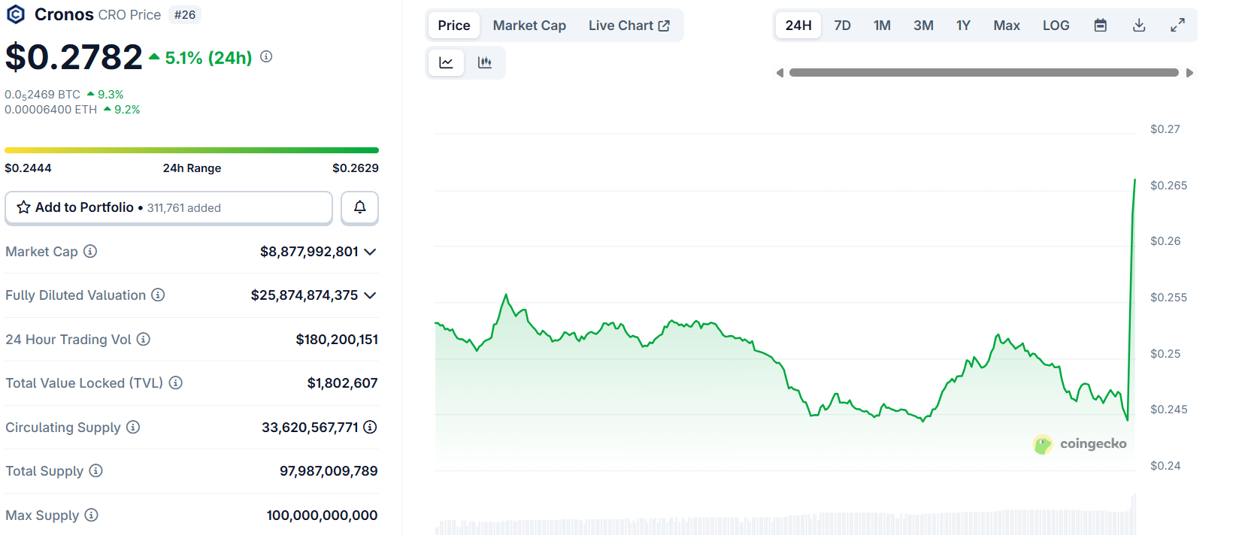Switch to the Market Cap tab
The image size is (1248, 535).
point(529,26)
